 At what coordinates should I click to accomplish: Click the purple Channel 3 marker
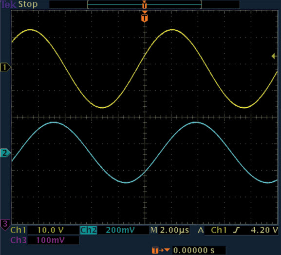pyautogui.click(x=5, y=225)
